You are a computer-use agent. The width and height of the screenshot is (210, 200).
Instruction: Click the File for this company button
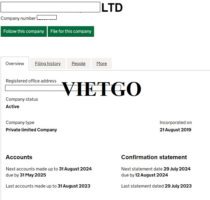71,31
